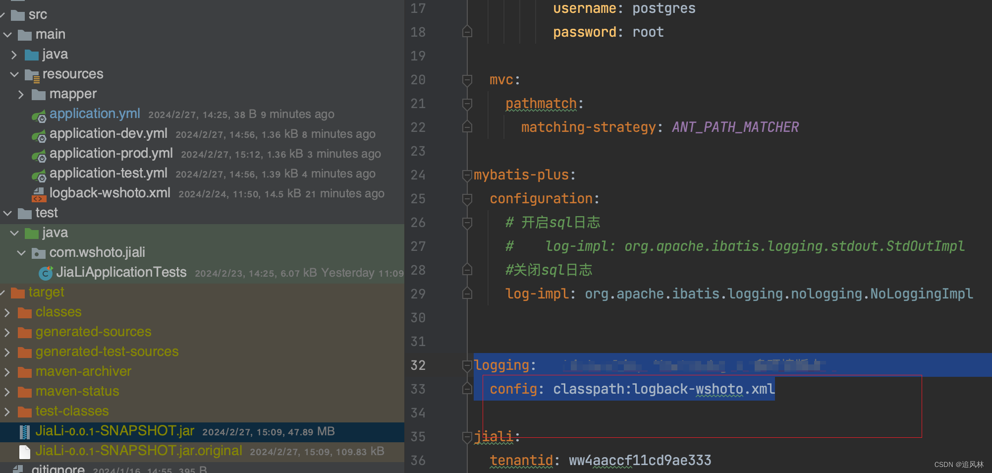Collapse the resources folder chevron
The height and width of the screenshot is (473, 992).
(x=14, y=74)
